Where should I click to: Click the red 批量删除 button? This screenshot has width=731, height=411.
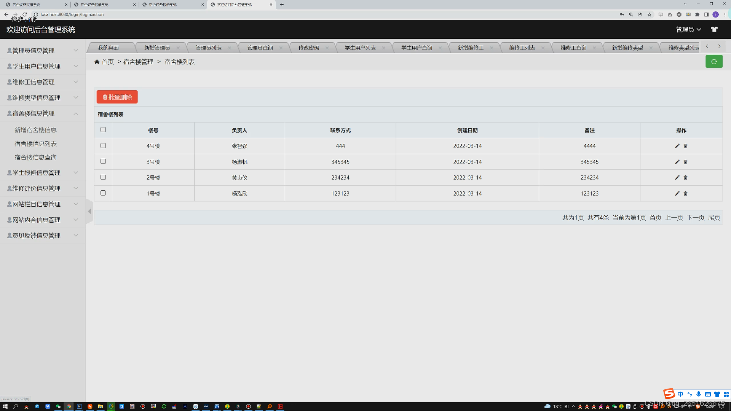tap(117, 97)
